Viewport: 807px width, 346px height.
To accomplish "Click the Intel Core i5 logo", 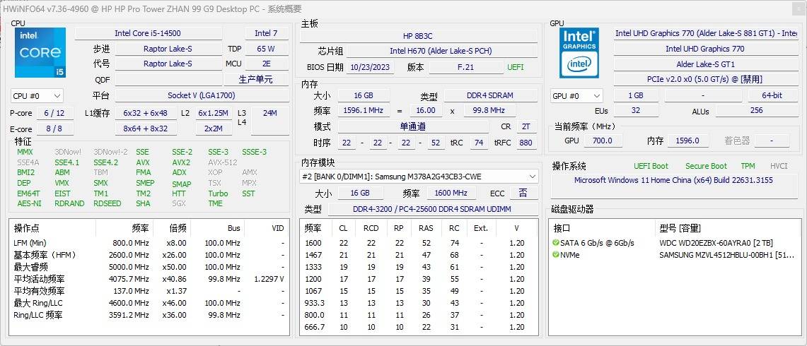I will click(40, 53).
